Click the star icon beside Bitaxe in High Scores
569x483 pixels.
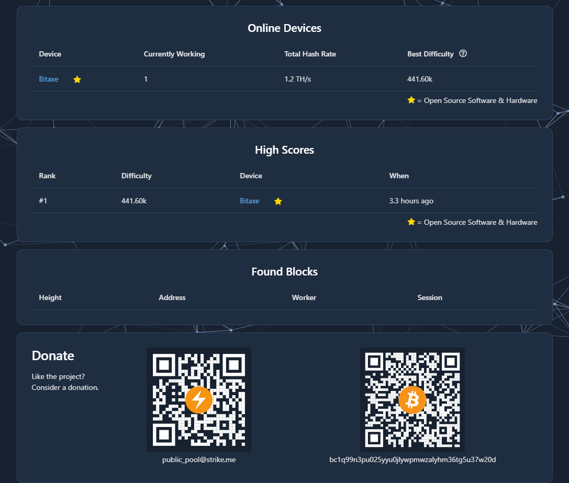(x=278, y=201)
